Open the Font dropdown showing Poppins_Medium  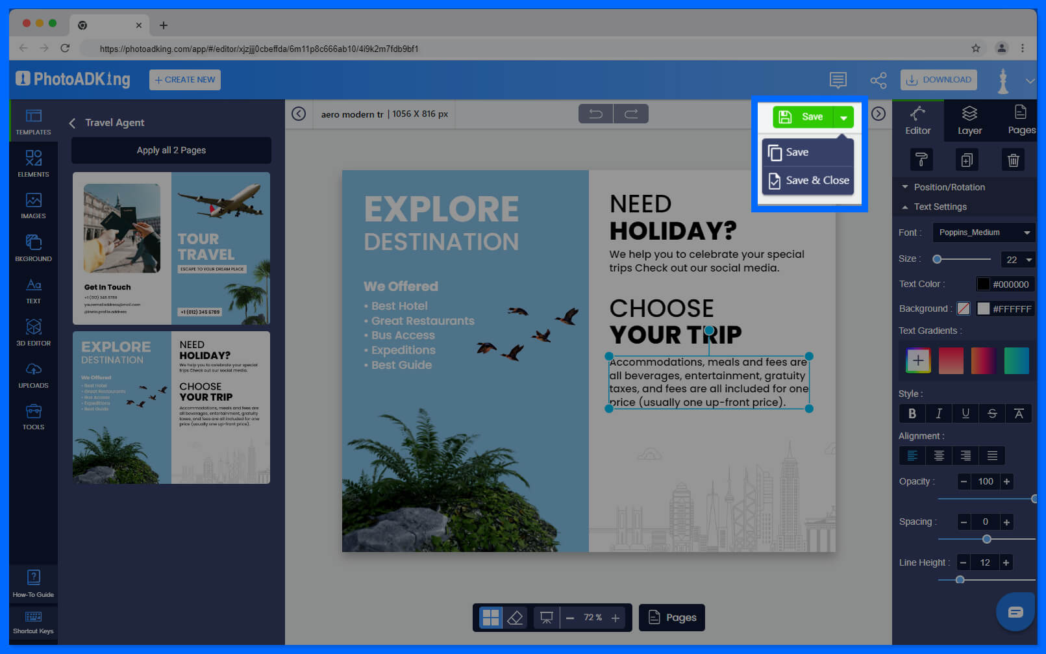click(x=983, y=232)
